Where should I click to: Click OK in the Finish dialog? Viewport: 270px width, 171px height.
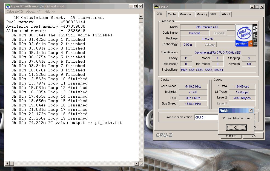(236, 127)
